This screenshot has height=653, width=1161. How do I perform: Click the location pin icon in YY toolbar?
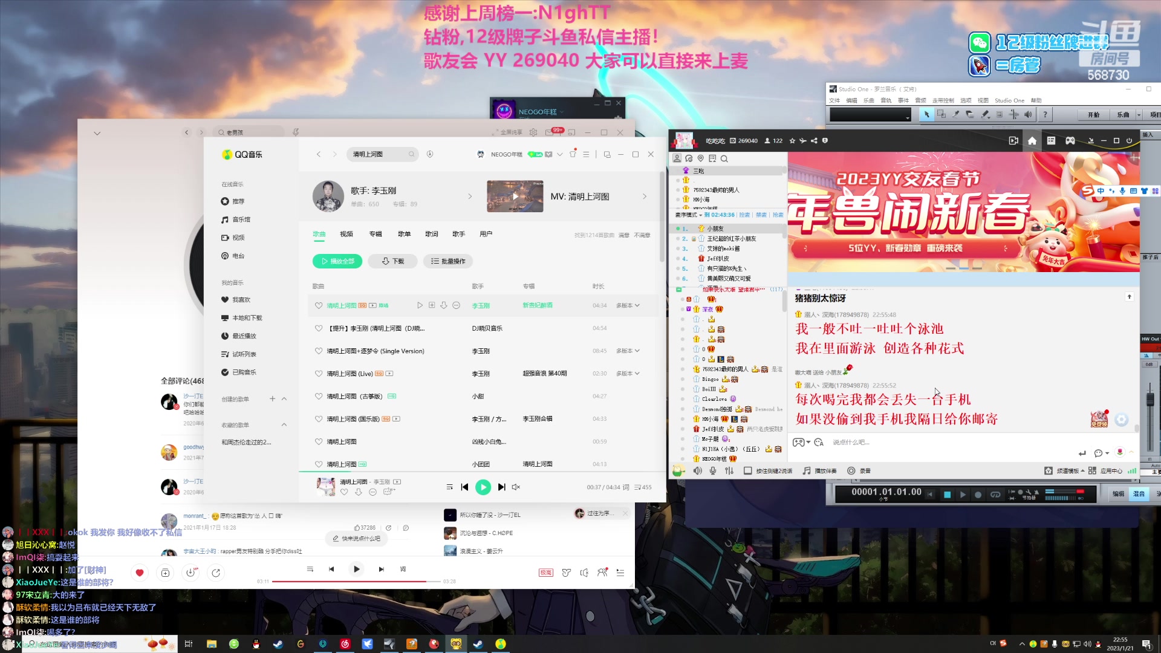coord(700,159)
